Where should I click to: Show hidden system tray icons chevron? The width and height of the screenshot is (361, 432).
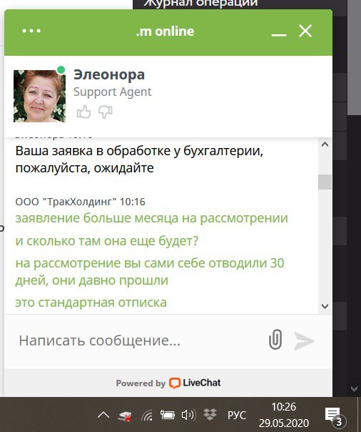(103, 415)
